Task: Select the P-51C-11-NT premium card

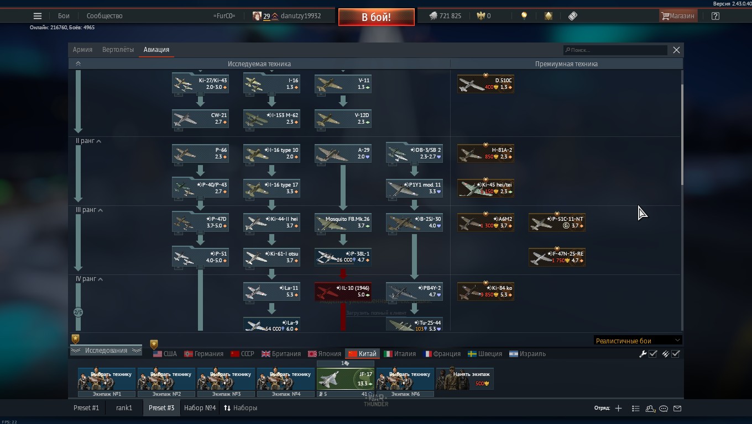Action: coord(557,223)
